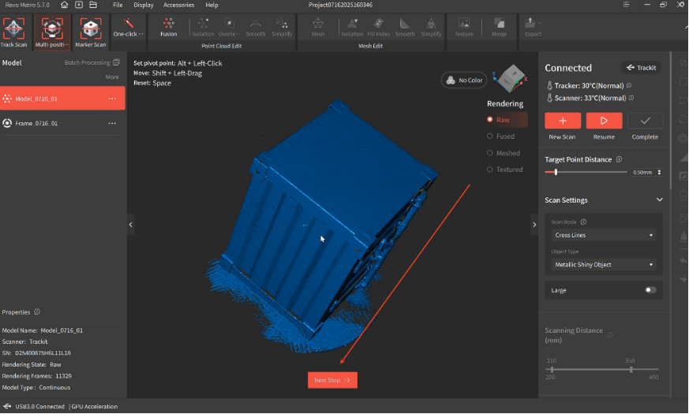Viewport: 689px width, 414px height.
Task: Open the Display menu
Action: (144, 5)
